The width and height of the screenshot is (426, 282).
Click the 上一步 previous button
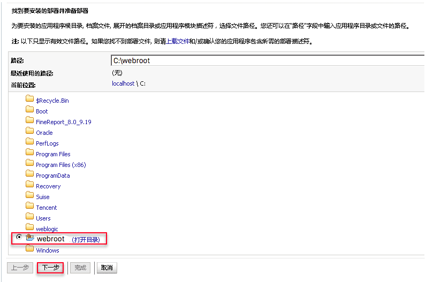(x=20, y=268)
